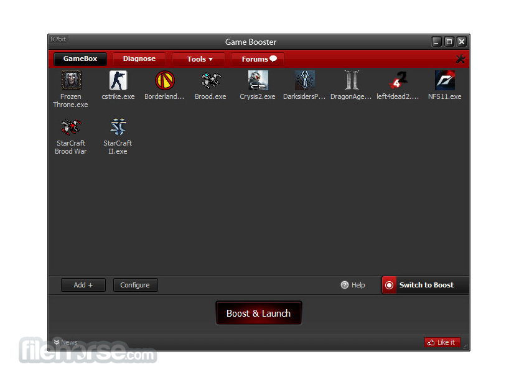Open settings via the wrench icon
The height and width of the screenshot is (382, 519).
pos(461,59)
